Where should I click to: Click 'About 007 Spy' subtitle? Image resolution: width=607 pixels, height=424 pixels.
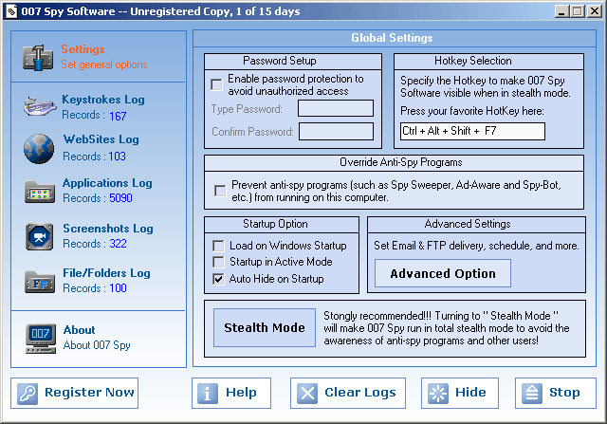pyautogui.click(x=97, y=345)
